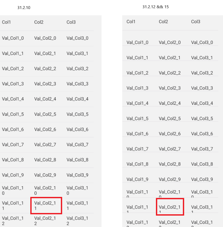Select Val_Col1_10 in the 31.2.12 && 15 grid
This screenshot has width=223, height=227.
pos(138,192)
